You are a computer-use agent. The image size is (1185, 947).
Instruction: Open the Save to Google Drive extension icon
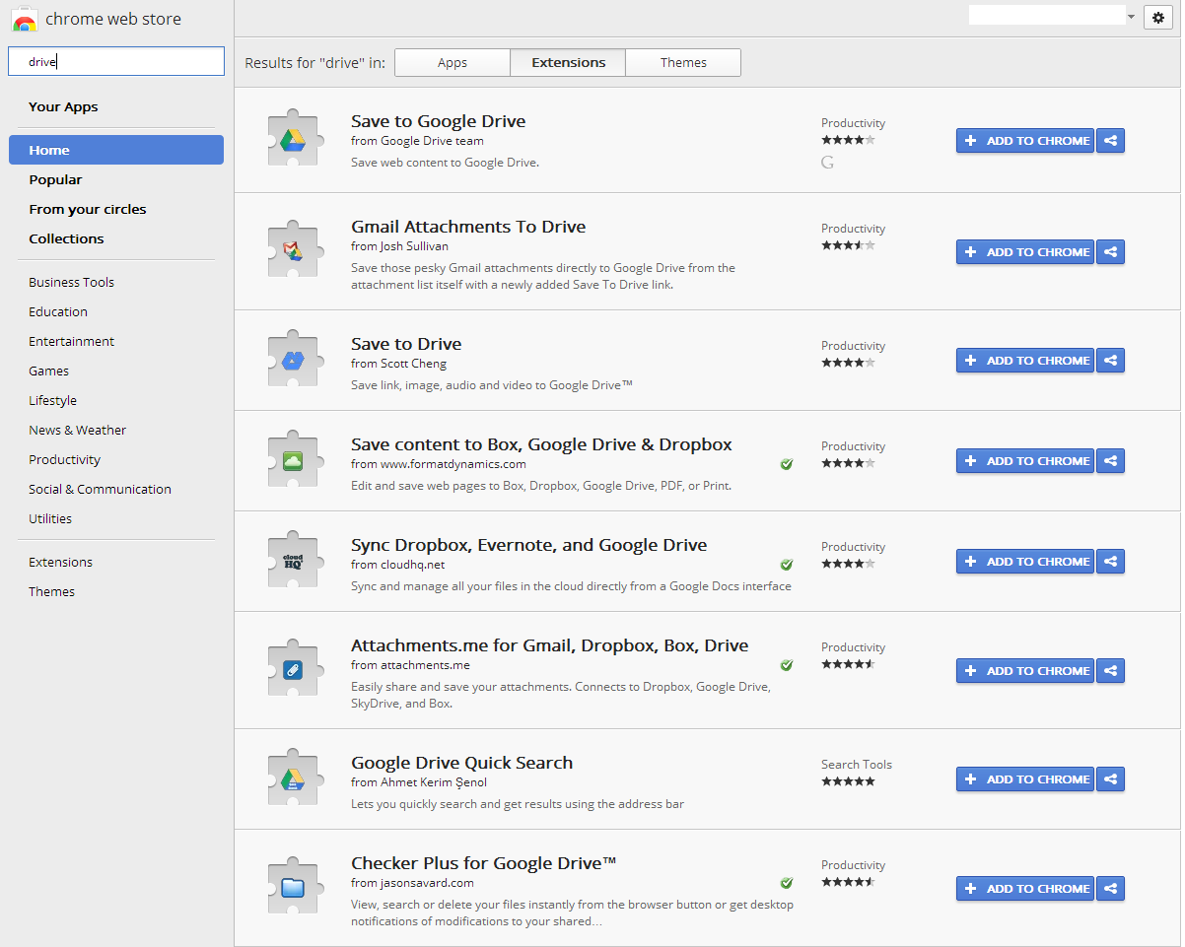pos(295,137)
